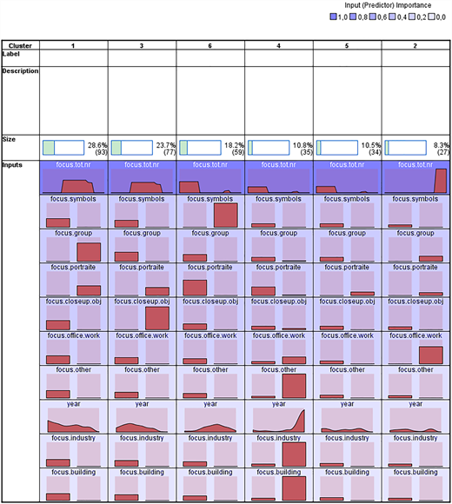Click the Size row header
The height and width of the screenshot is (504, 452).
point(21,148)
